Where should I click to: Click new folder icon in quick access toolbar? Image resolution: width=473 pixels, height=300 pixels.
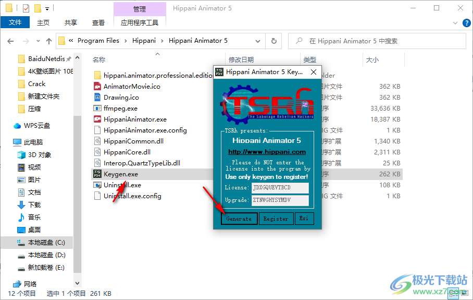(38, 8)
